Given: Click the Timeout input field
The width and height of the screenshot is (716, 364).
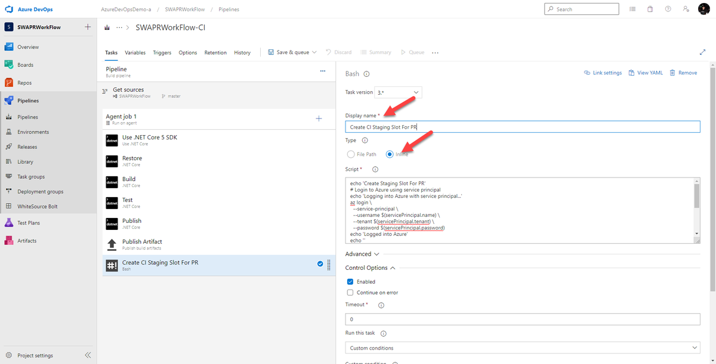Looking at the screenshot, I should (x=523, y=320).
